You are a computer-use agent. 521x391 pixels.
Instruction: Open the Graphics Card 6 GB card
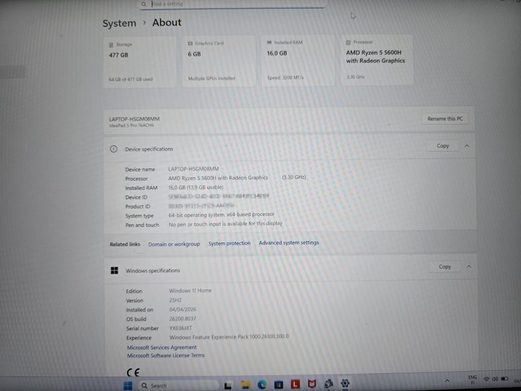pos(219,61)
